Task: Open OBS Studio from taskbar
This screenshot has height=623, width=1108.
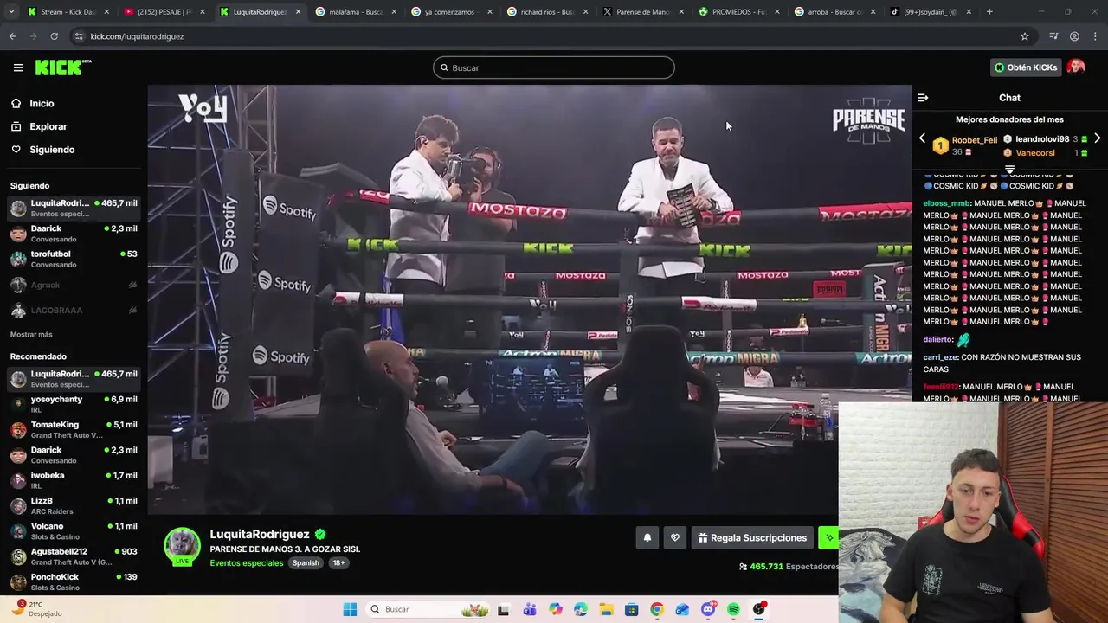Action: pos(759,609)
